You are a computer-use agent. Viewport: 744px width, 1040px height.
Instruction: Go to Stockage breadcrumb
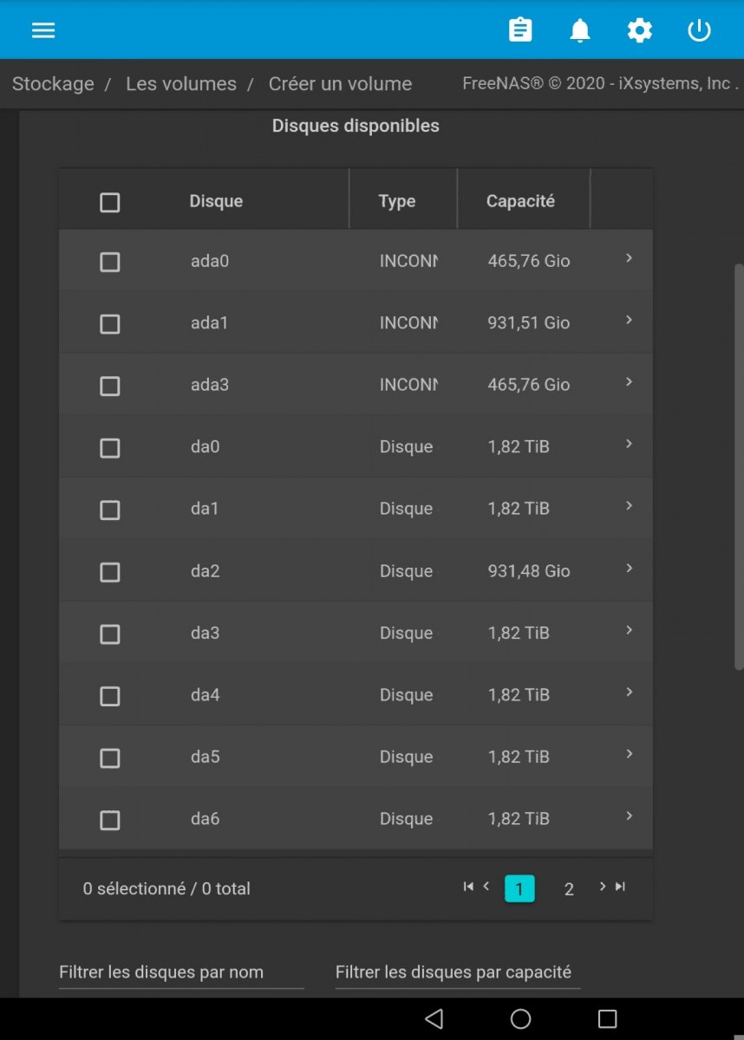pos(53,84)
